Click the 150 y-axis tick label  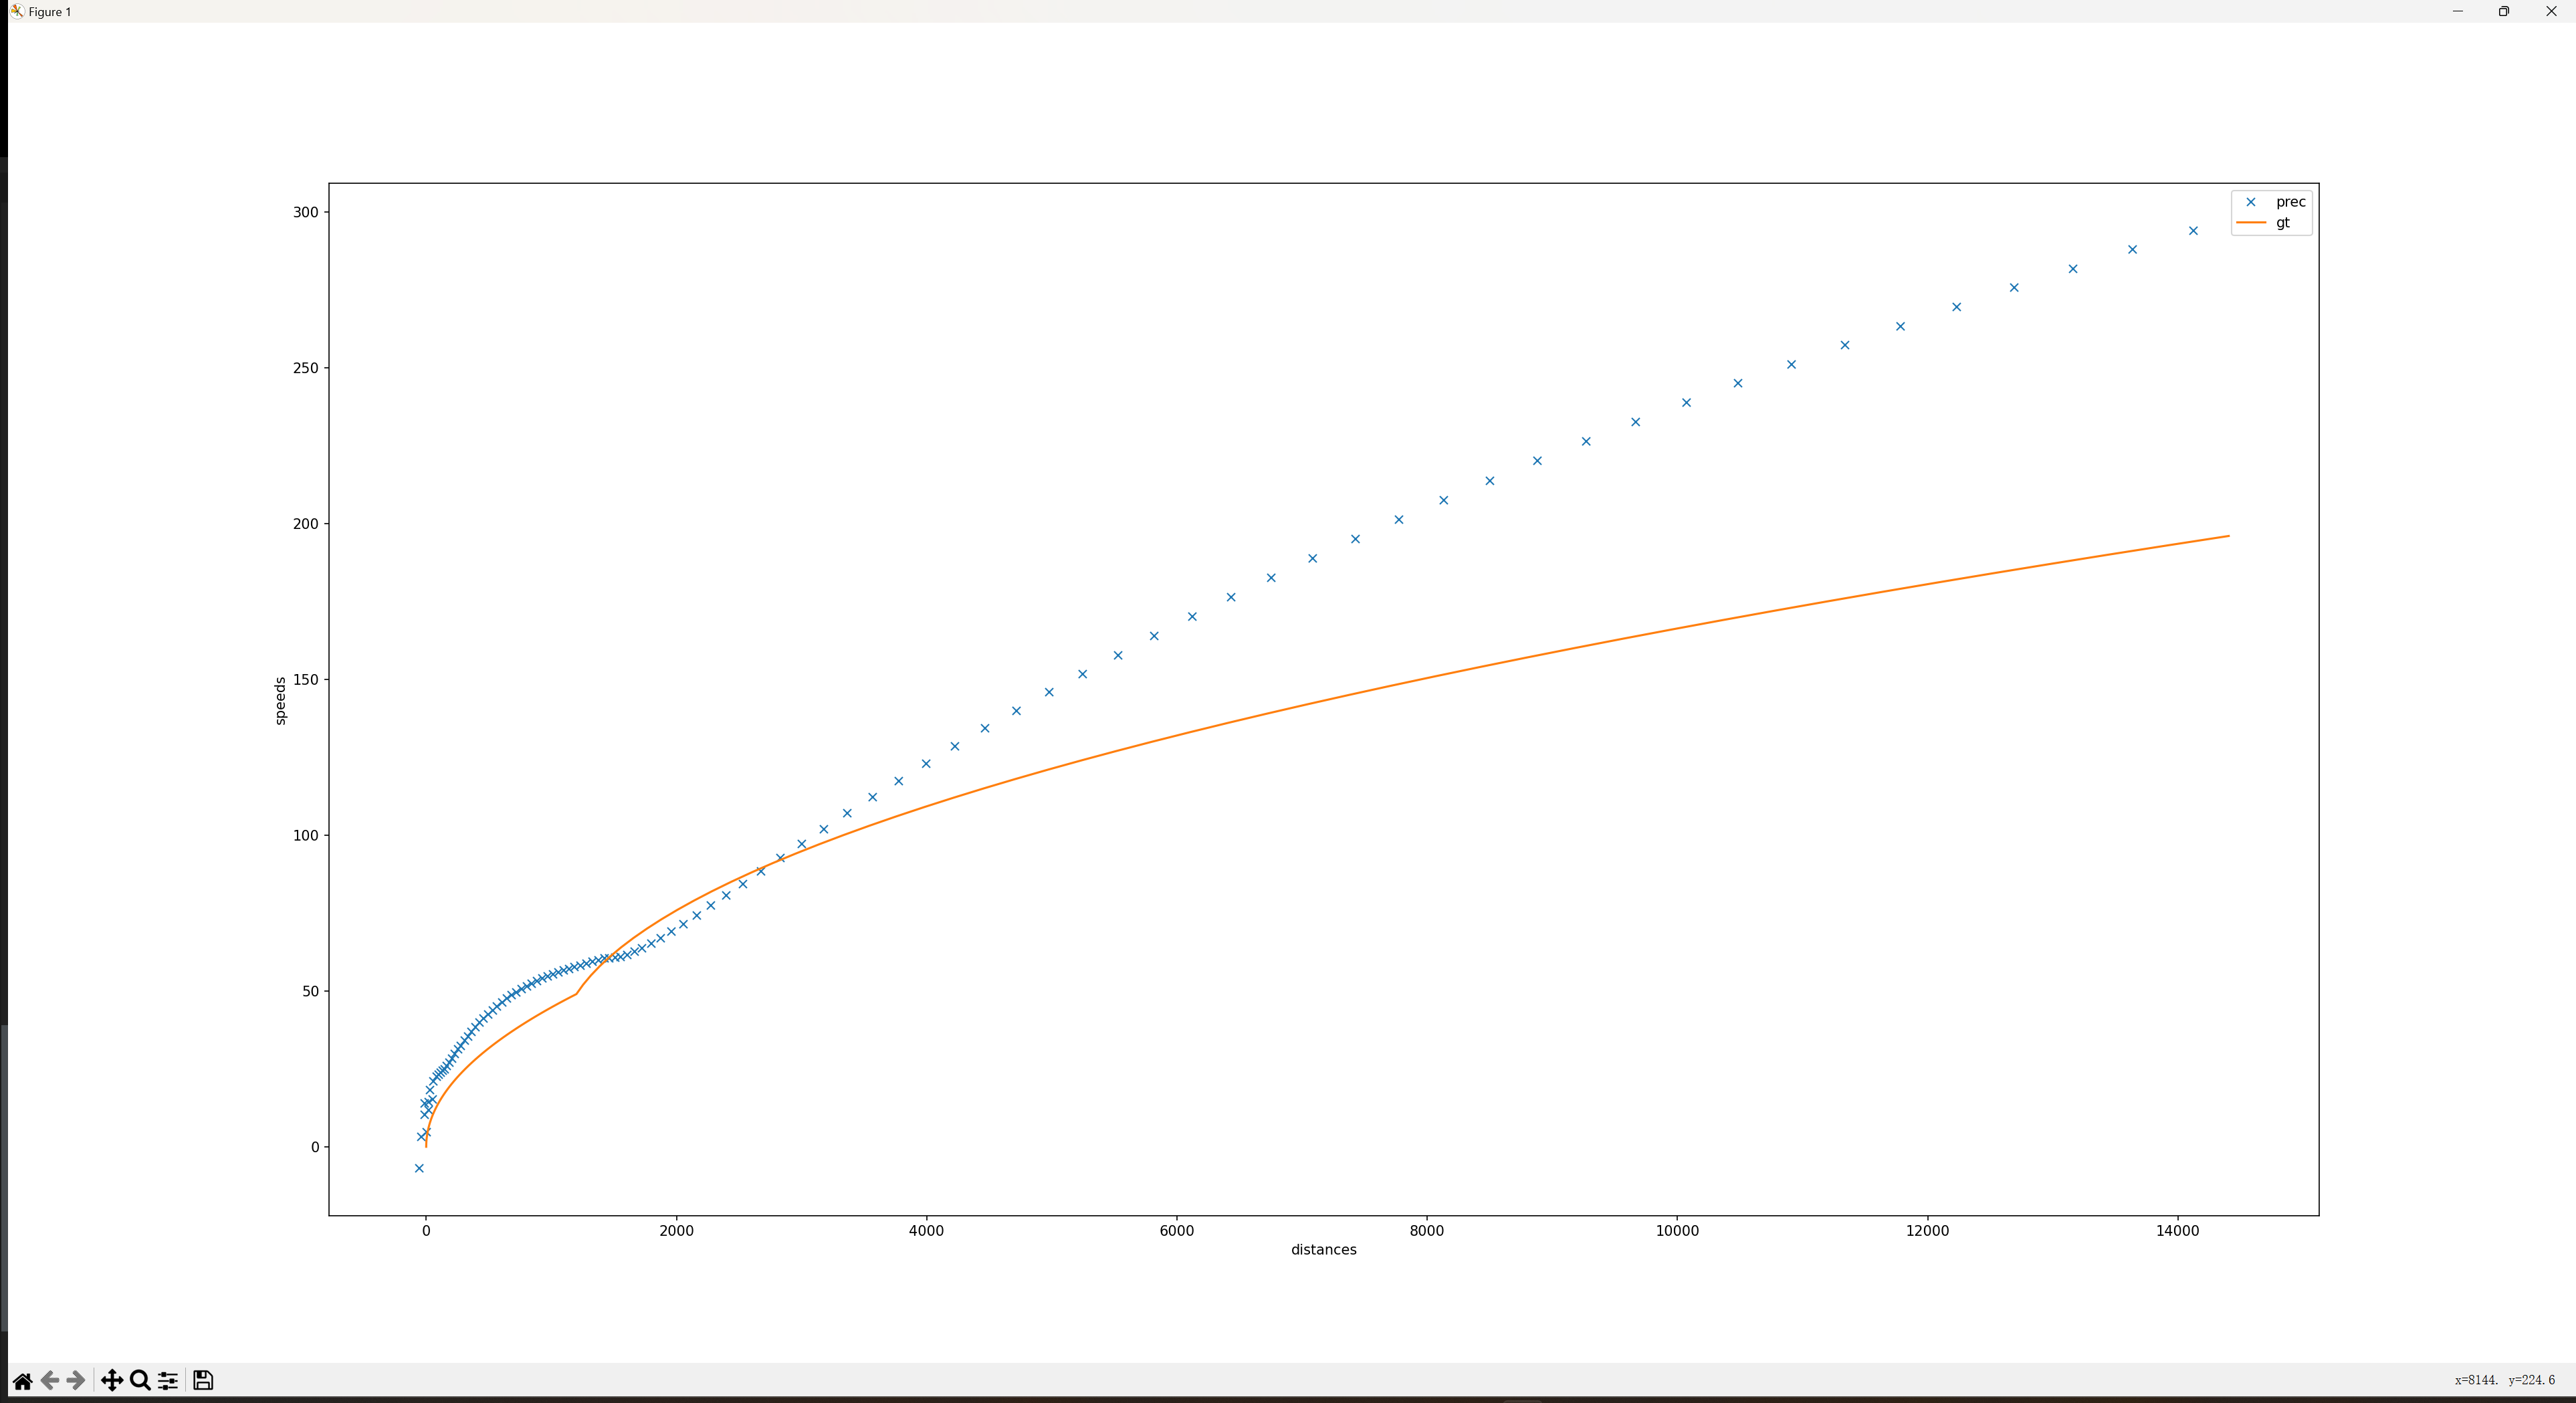[306, 680]
